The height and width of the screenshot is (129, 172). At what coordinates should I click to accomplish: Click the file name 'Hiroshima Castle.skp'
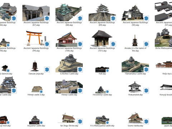pos(102,95)
